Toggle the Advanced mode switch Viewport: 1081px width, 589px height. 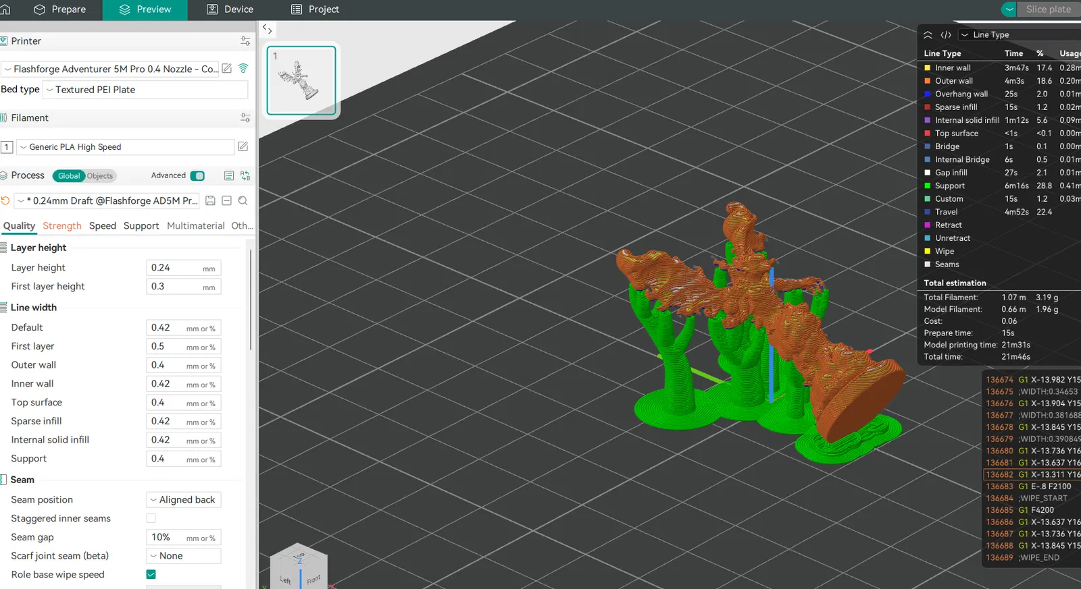pos(197,176)
